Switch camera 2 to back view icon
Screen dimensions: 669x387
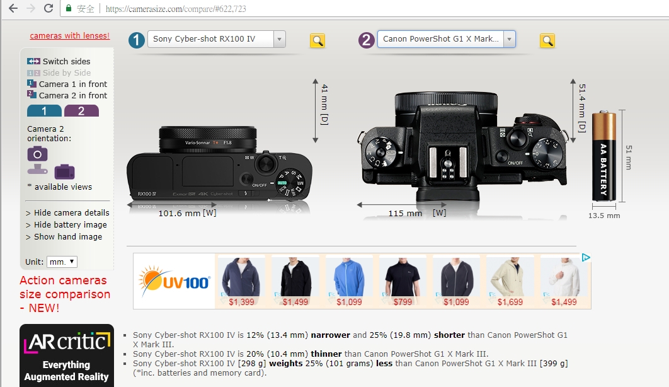(64, 171)
